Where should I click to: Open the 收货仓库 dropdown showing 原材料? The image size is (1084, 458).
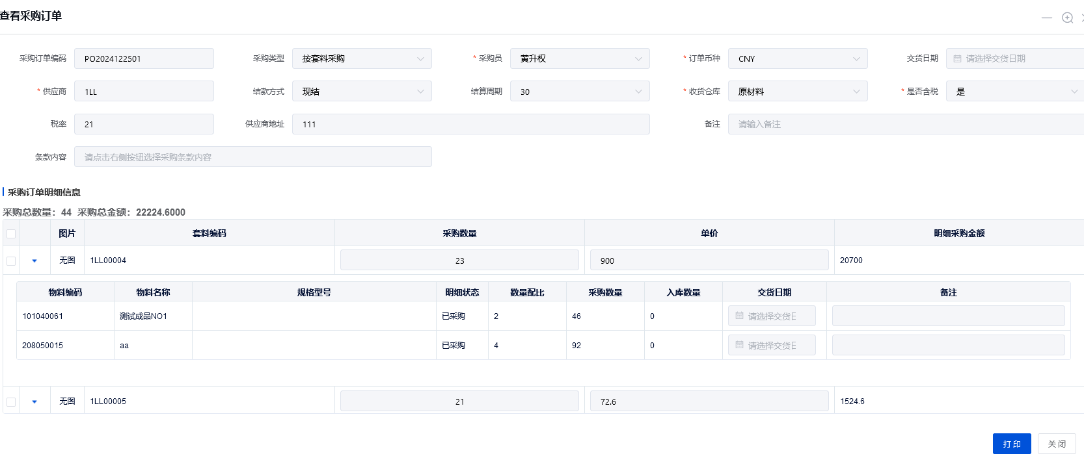click(797, 92)
